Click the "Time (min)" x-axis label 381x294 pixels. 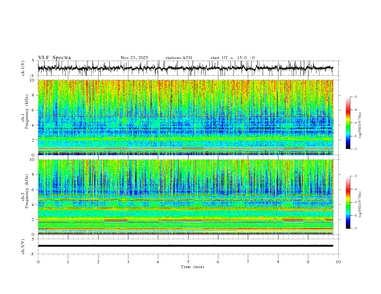click(x=192, y=267)
